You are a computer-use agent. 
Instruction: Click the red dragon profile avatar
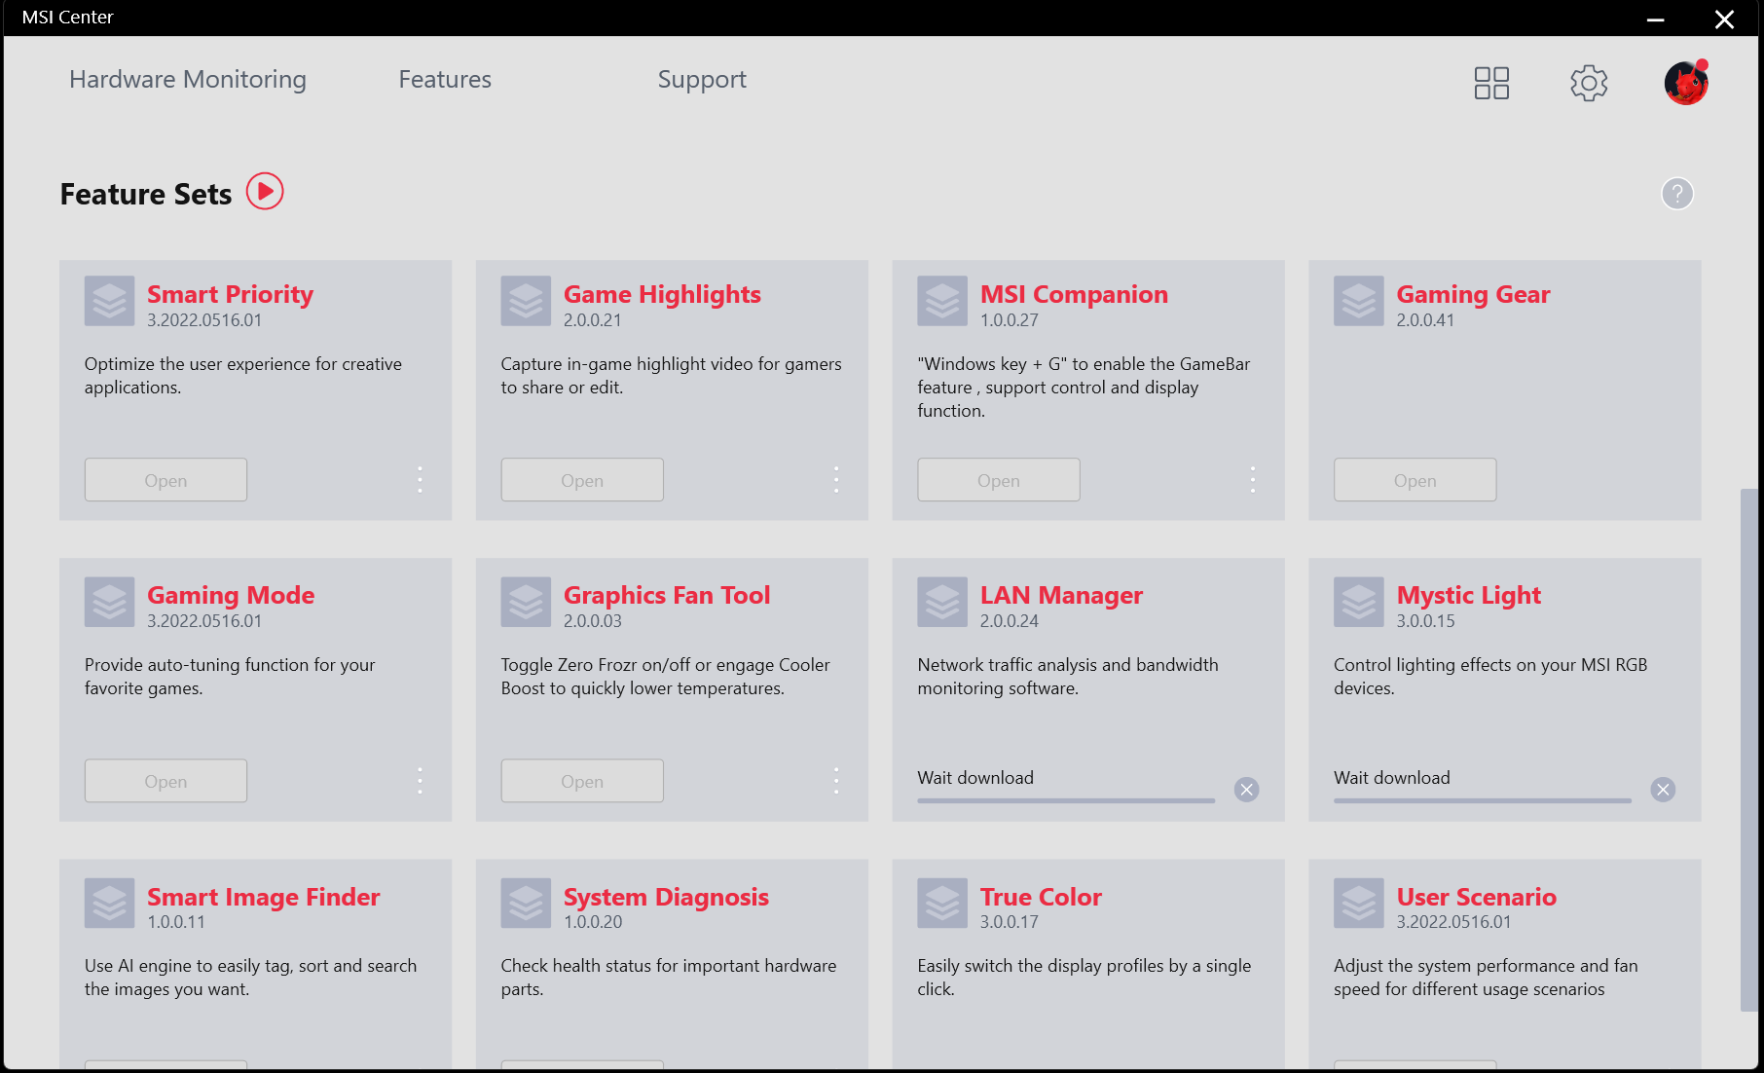[x=1685, y=83]
